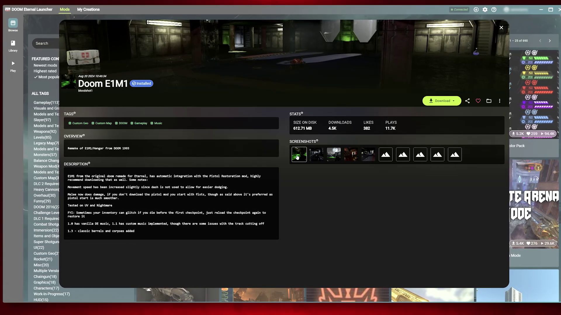561x315 pixels.
Task: Click the SIZE ON DISK 612.71 MB stat
Action: (x=305, y=125)
